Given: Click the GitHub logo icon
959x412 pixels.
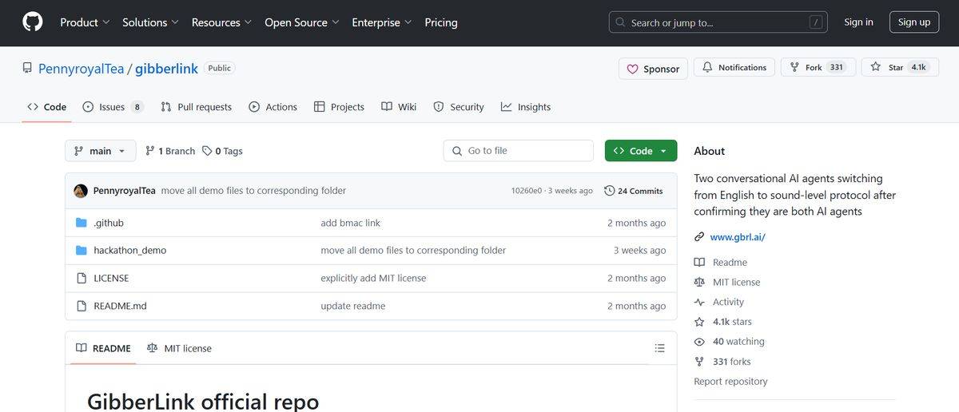Looking at the screenshot, I should click(32, 22).
